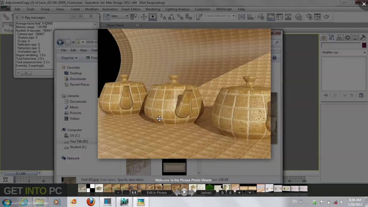Click the V-Ray messages horizontal scrollbar thumb
This screenshot has height=207, width=368.
pos(26,73)
